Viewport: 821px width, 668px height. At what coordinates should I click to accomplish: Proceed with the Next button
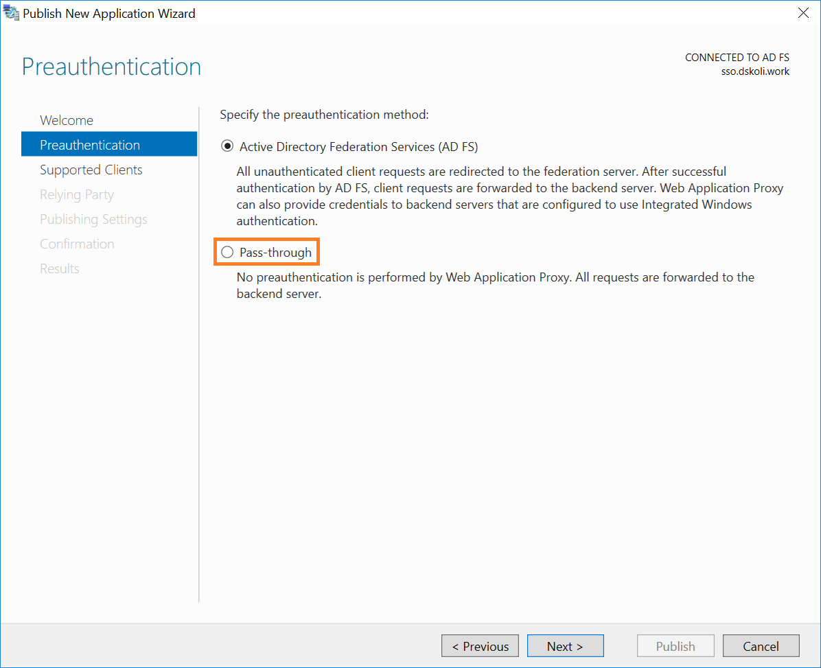click(566, 646)
